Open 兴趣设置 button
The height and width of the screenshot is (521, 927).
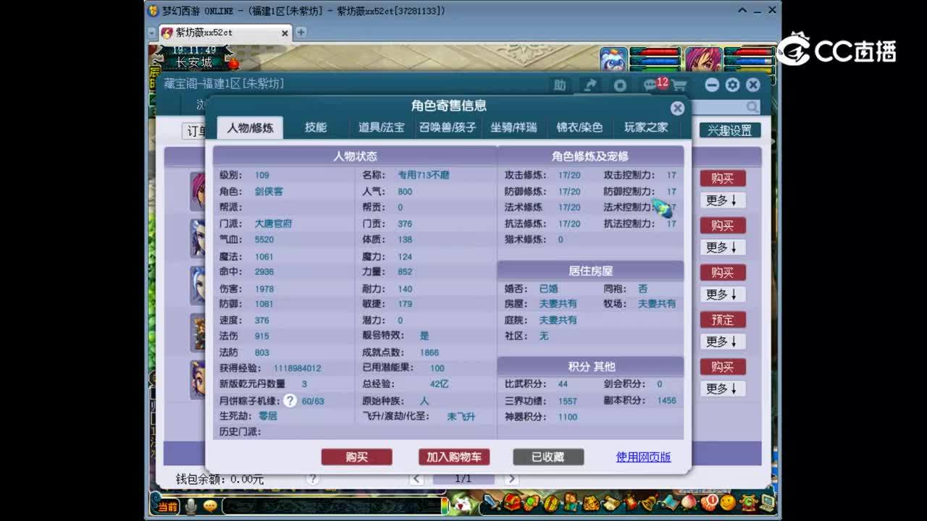[730, 130]
